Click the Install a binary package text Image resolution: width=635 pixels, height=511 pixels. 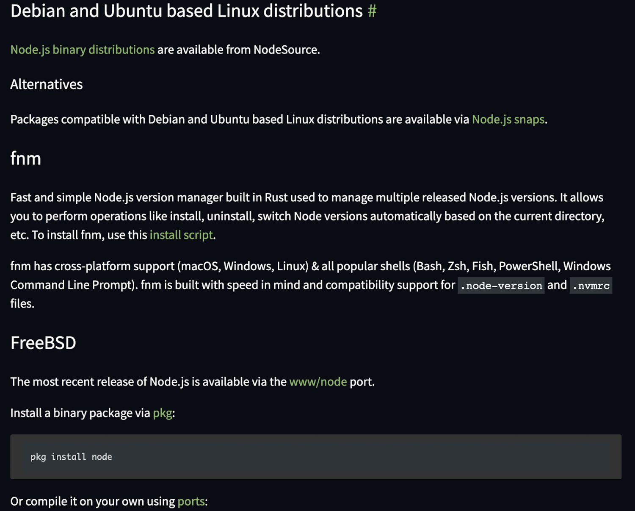click(80, 413)
